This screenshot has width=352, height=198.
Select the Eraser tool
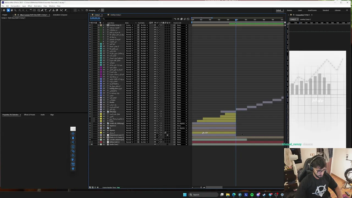pos(57,10)
